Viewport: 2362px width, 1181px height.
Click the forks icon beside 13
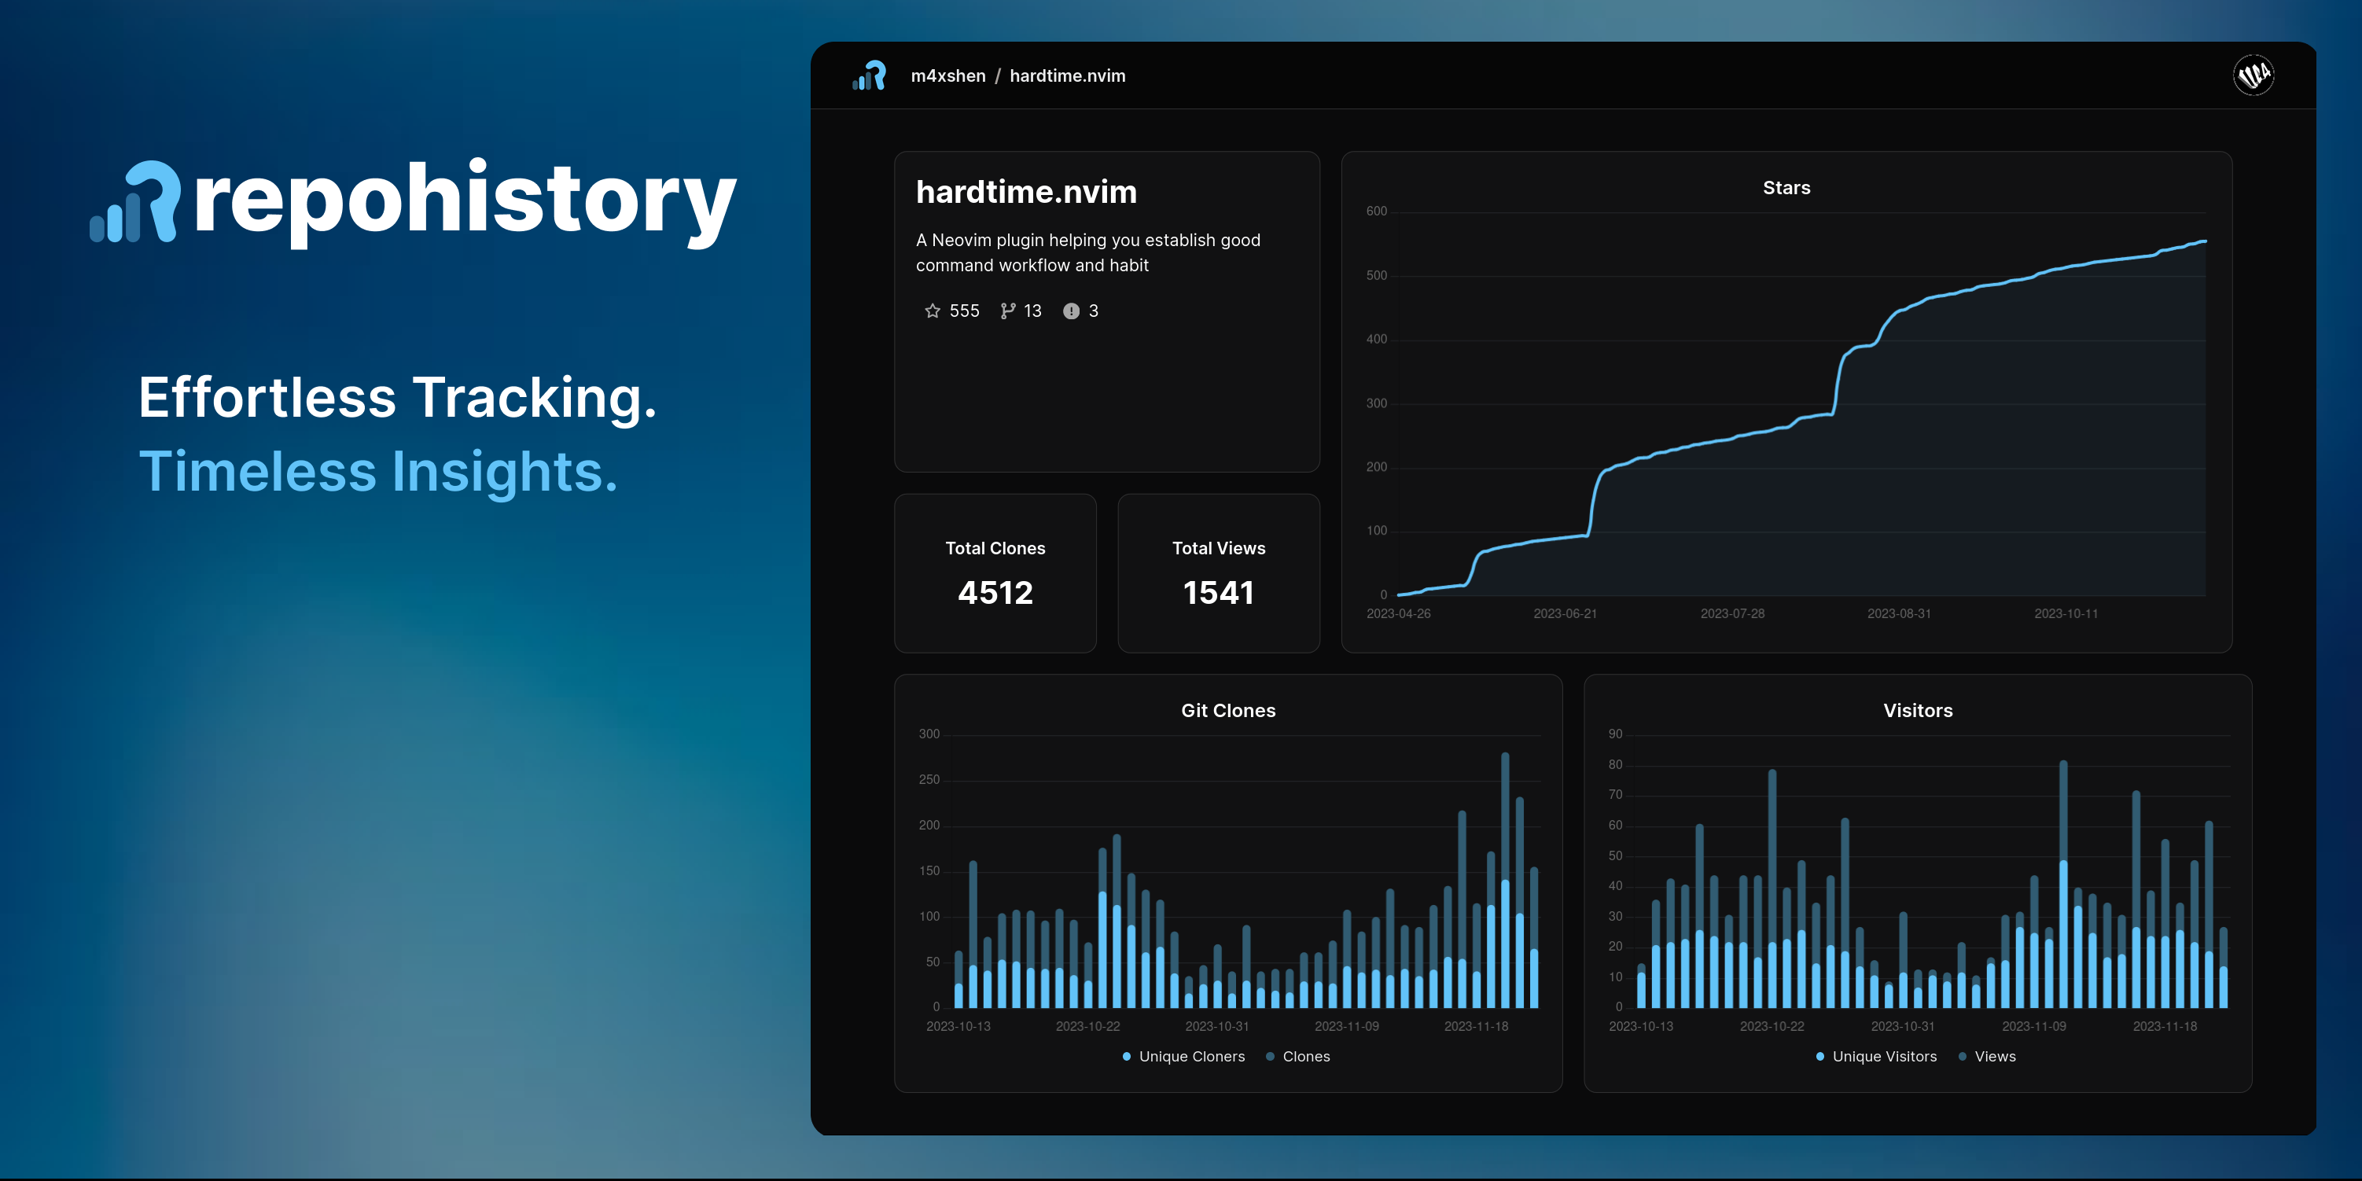click(x=1008, y=311)
